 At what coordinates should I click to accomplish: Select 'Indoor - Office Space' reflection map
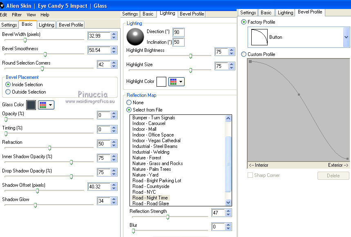pos(153,135)
